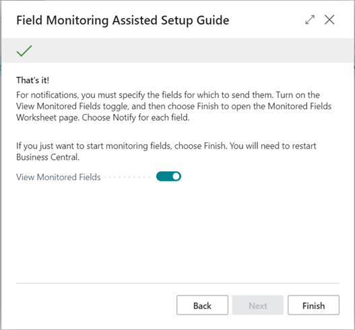Click the dialog title Field Monitoring Assisted Setup Guide

(123, 20)
